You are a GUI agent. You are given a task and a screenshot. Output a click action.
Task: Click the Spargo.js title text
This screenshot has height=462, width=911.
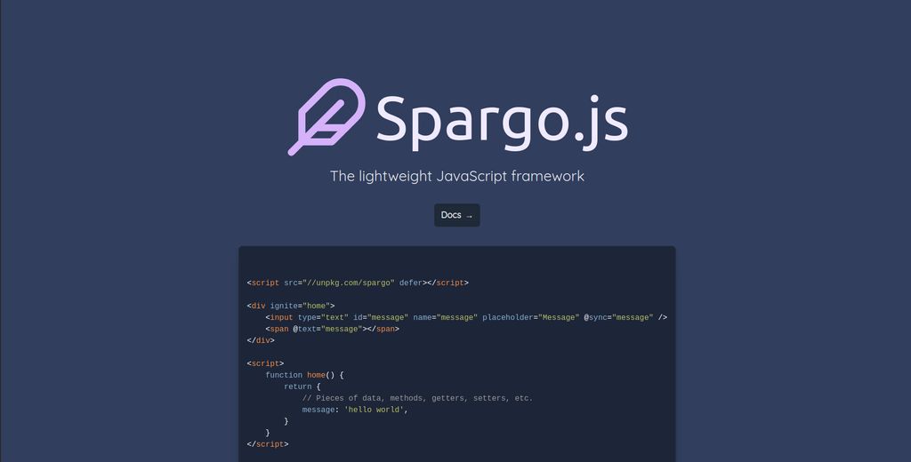tap(502, 122)
